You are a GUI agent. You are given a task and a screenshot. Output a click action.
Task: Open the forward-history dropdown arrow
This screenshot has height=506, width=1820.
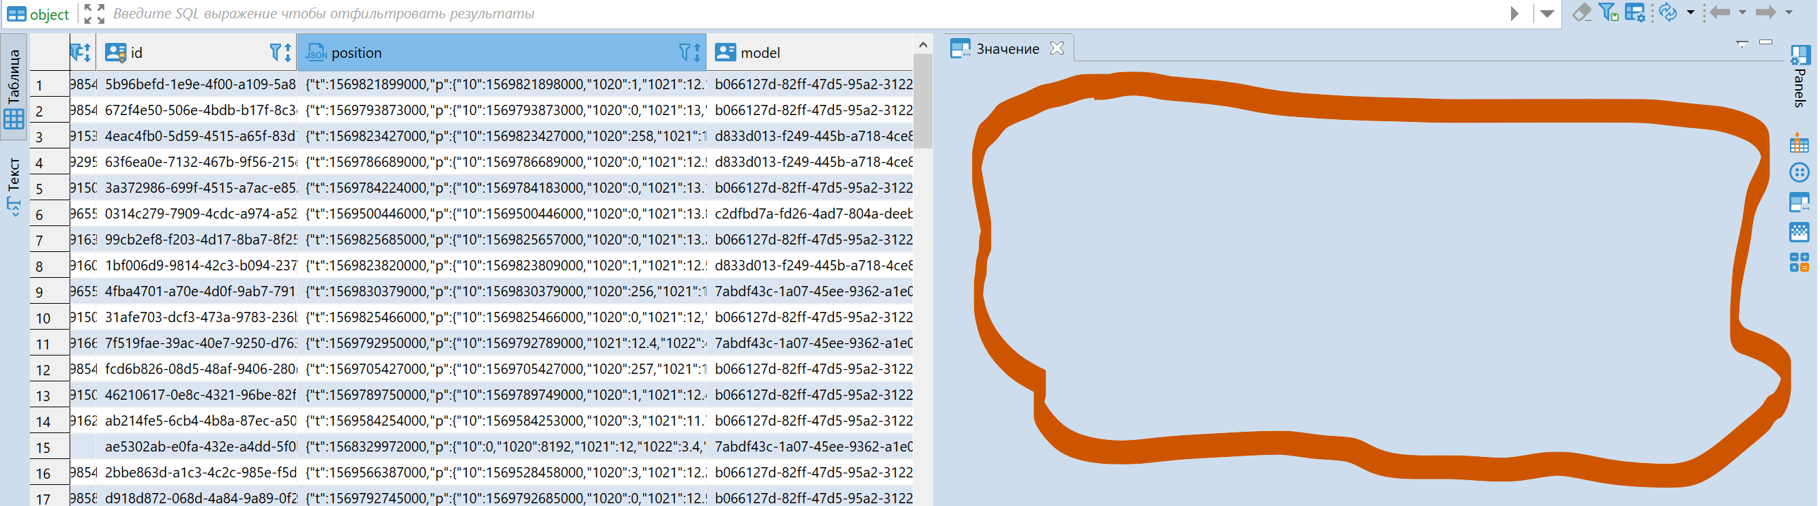[1789, 13]
